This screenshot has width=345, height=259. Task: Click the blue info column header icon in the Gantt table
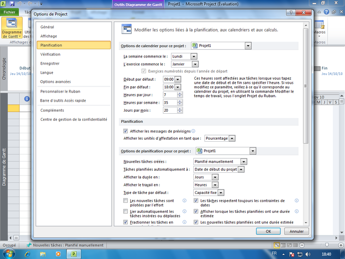pos(27,99)
